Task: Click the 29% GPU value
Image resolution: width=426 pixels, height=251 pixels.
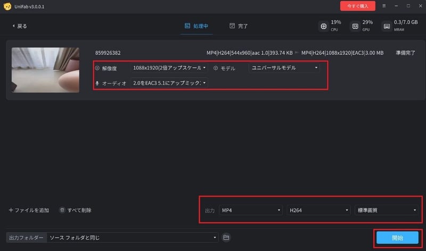Action: tap(367, 22)
